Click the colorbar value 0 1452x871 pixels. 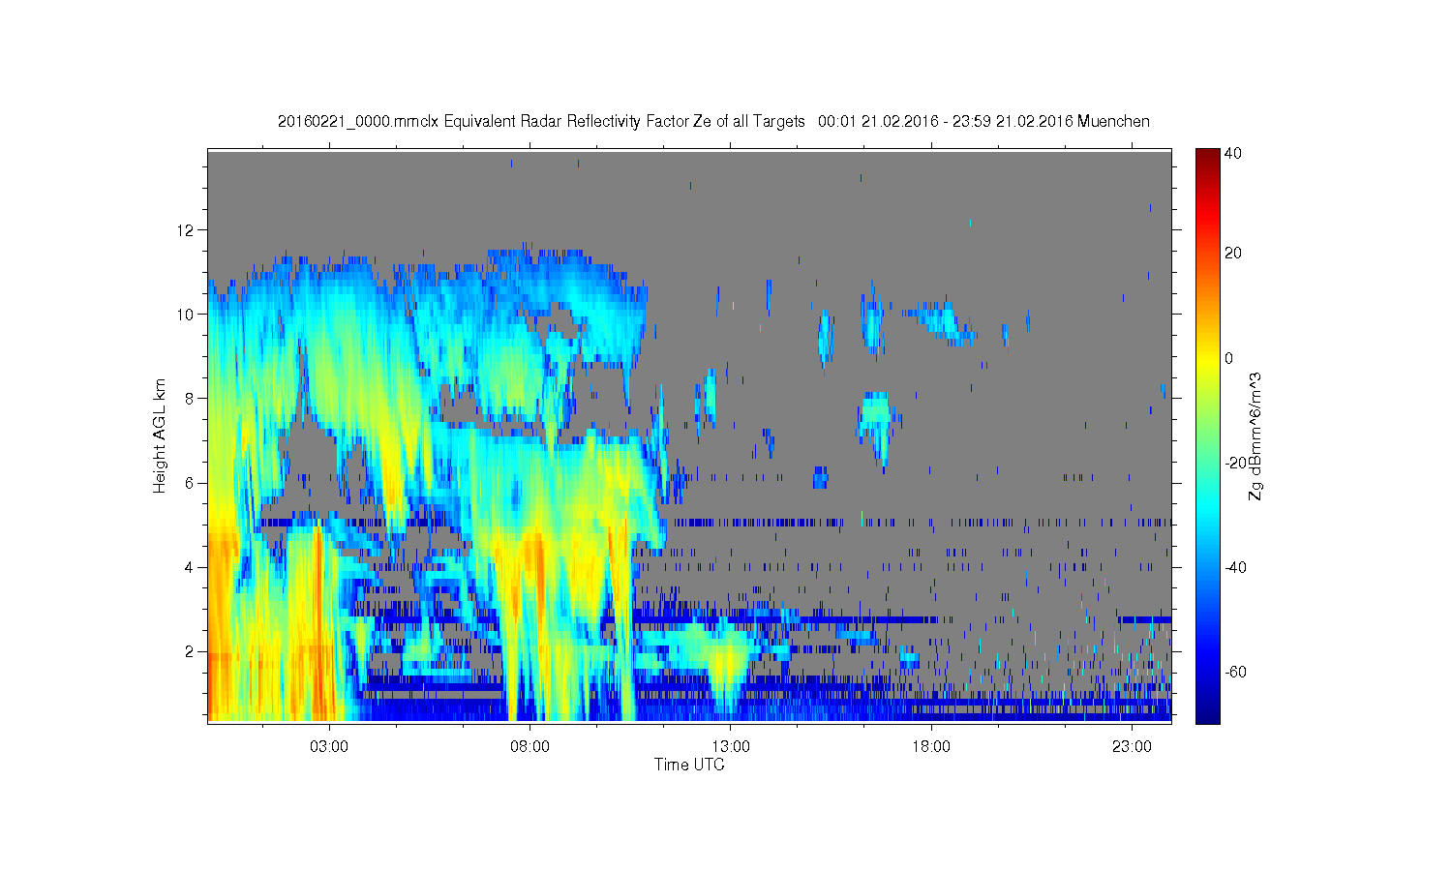click(x=1228, y=358)
